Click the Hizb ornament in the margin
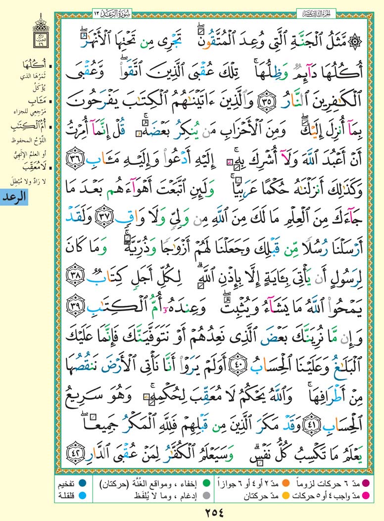Screen dimensions: 384x521 tap(38, 31)
